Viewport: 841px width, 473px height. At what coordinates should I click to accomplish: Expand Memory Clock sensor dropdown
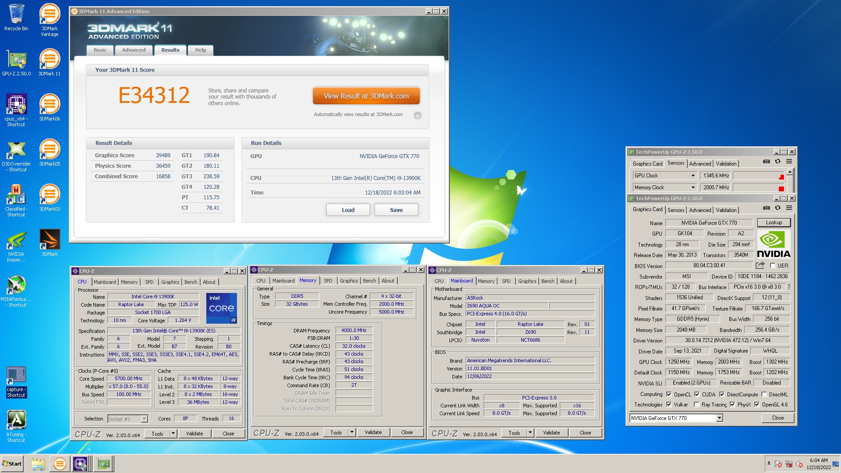(x=693, y=187)
